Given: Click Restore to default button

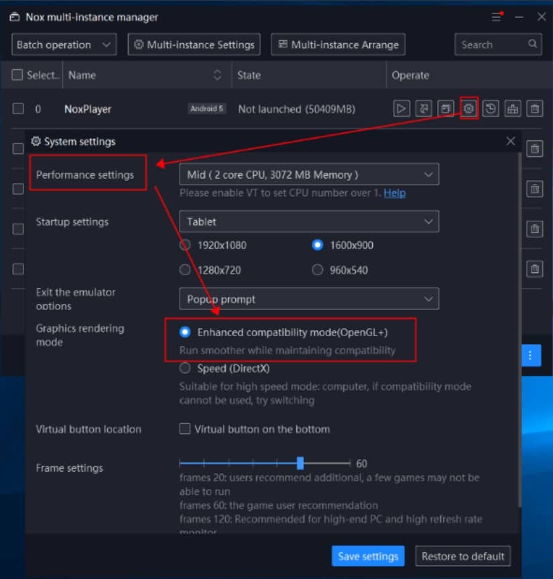Looking at the screenshot, I should pyautogui.click(x=463, y=556).
